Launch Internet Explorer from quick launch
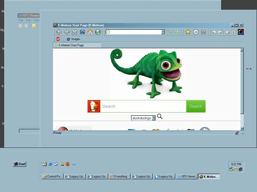This screenshot has width=257, height=192. tap(50, 164)
